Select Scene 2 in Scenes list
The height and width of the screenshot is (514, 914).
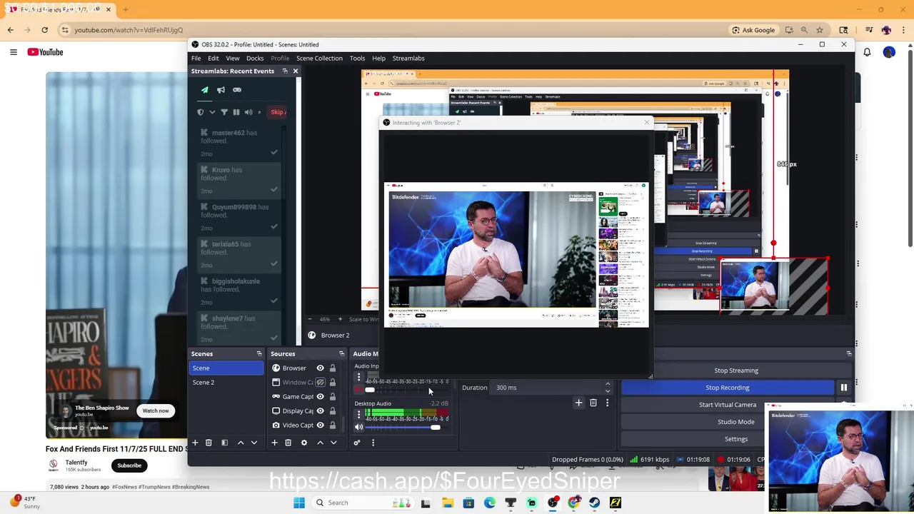tap(226, 383)
